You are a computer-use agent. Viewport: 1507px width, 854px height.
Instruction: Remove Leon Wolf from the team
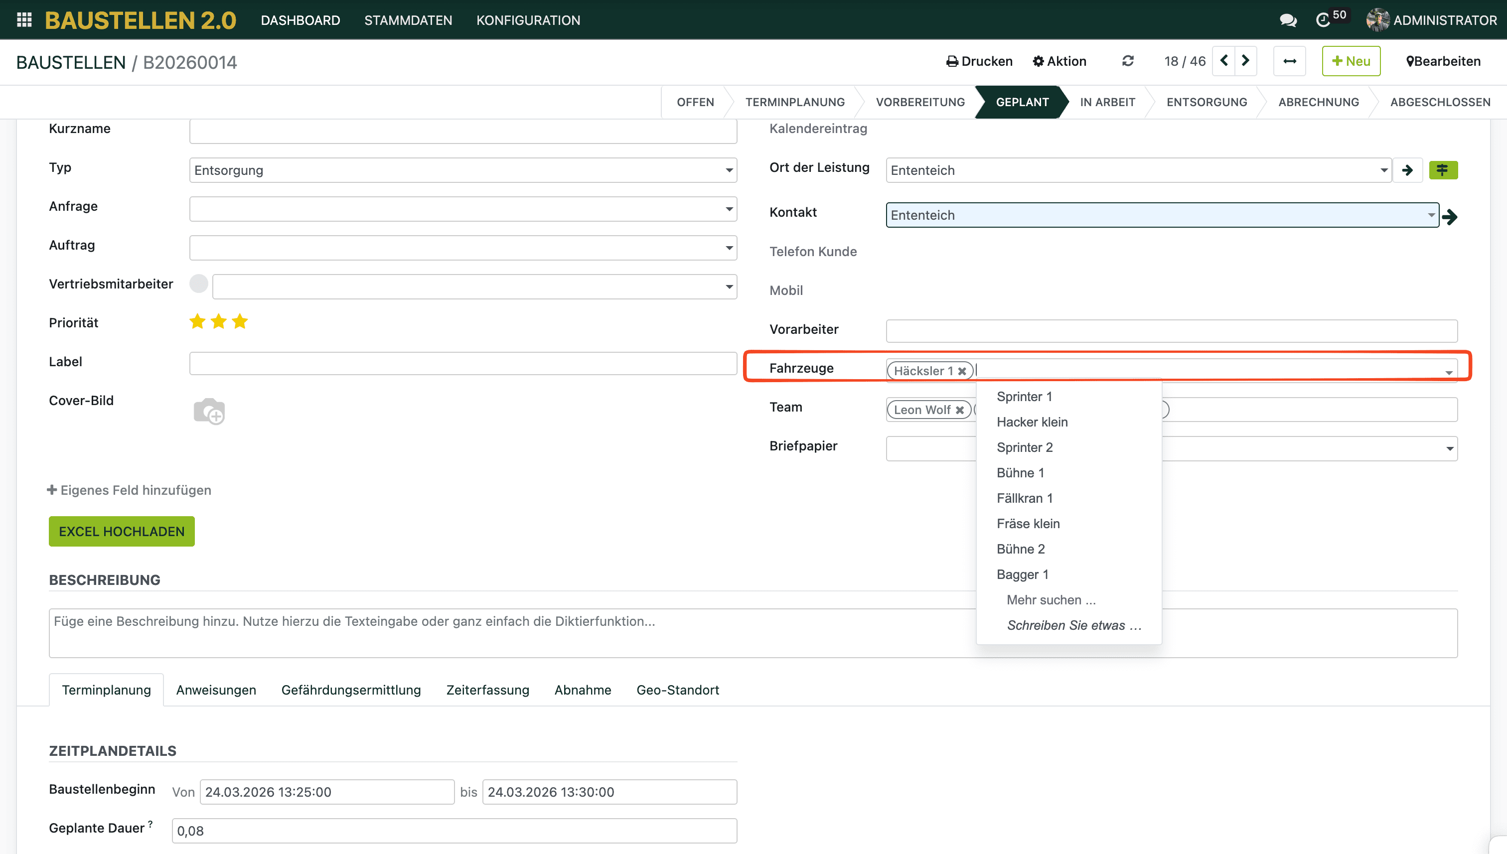point(960,410)
